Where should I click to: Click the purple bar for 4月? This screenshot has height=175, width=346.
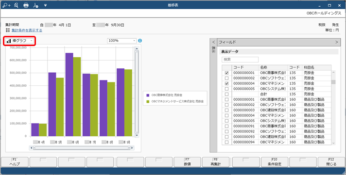(35, 129)
